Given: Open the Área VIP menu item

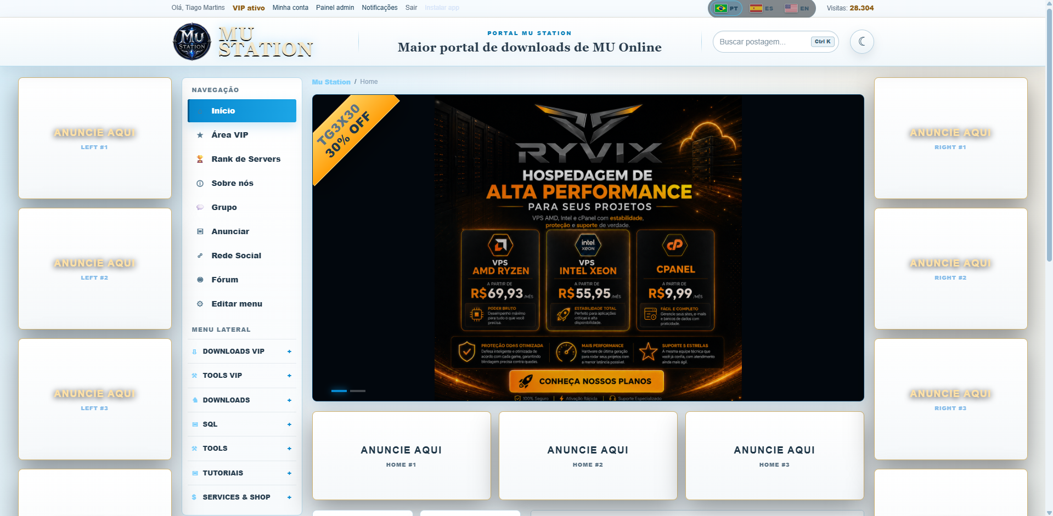Looking at the screenshot, I should click(x=242, y=135).
